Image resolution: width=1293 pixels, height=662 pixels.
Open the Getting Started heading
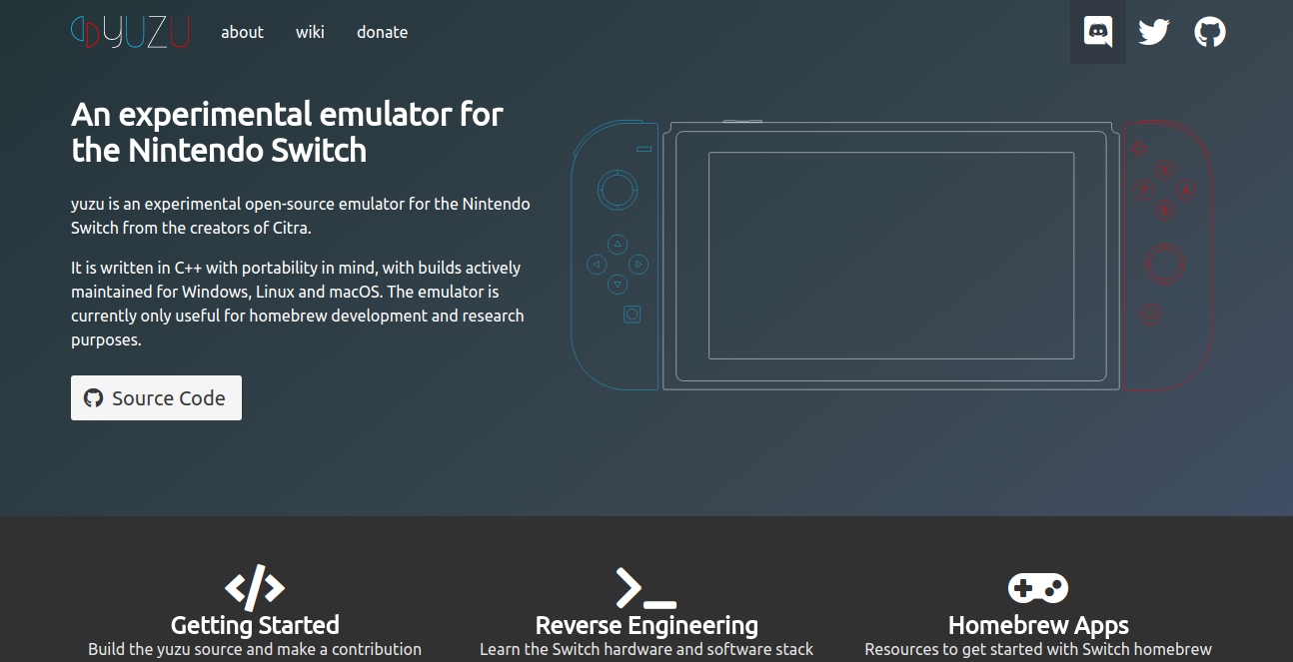click(255, 625)
